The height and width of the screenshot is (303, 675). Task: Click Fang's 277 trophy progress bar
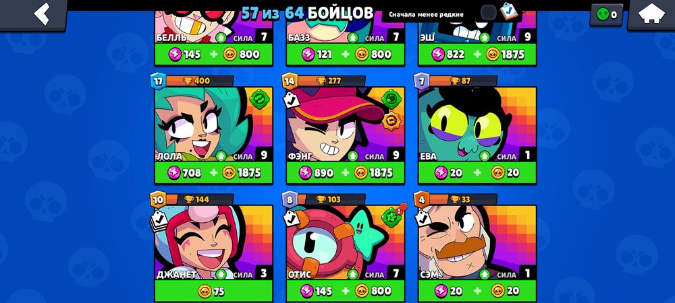pyautogui.click(x=331, y=81)
